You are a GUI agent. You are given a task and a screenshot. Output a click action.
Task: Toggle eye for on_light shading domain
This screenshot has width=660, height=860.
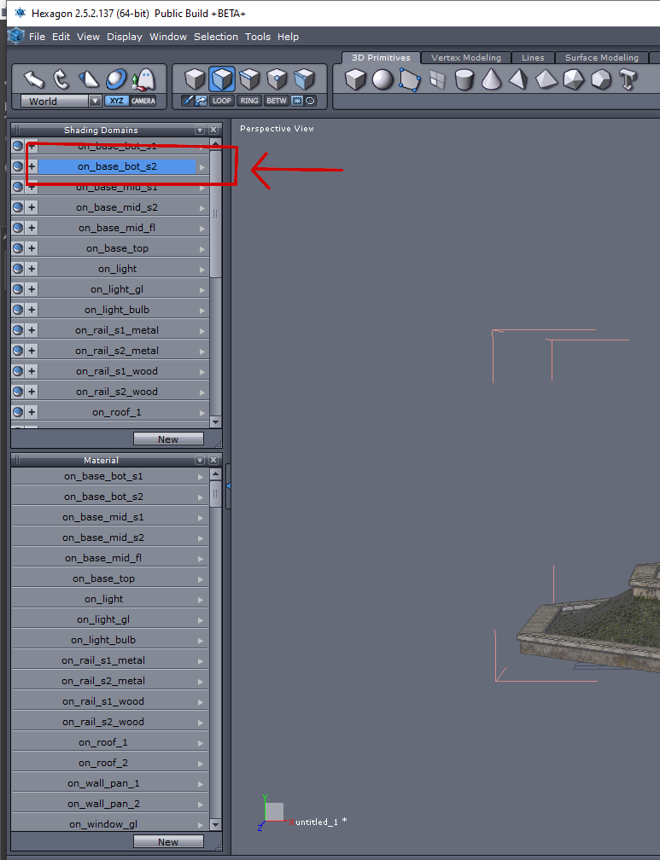pyautogui.click(x=18, y=269)
